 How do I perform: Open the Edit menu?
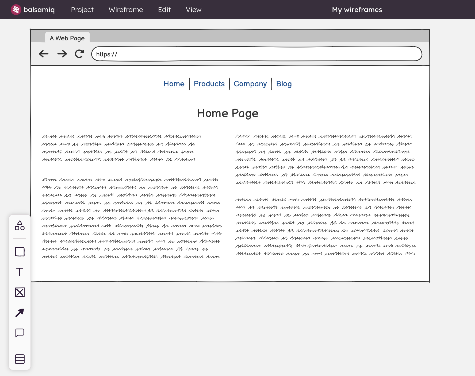[164, 10]
